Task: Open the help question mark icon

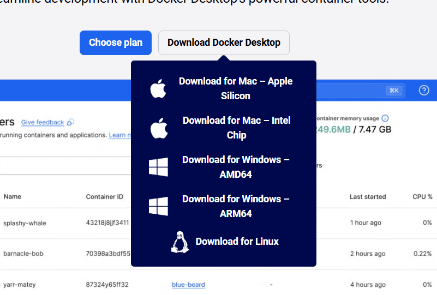Action: click(424, 91)
